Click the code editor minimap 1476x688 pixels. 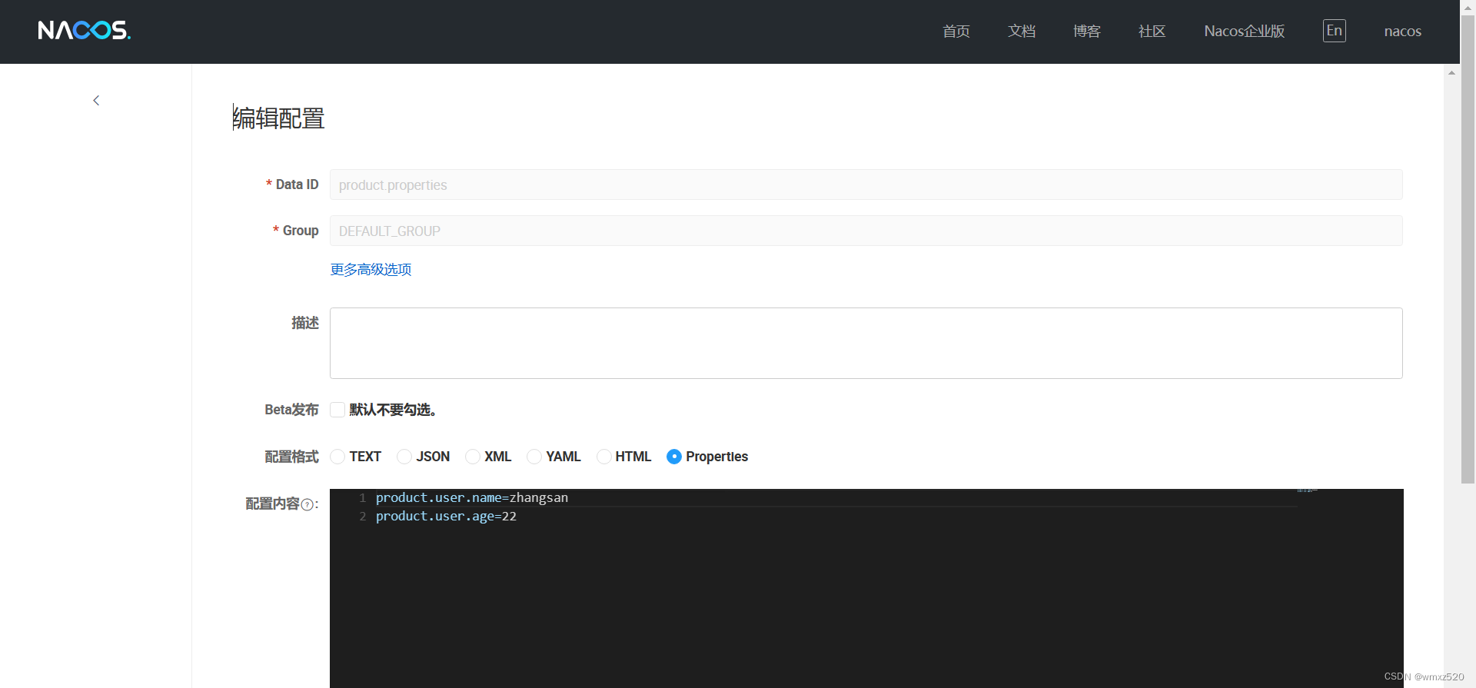pos(1307,490)
